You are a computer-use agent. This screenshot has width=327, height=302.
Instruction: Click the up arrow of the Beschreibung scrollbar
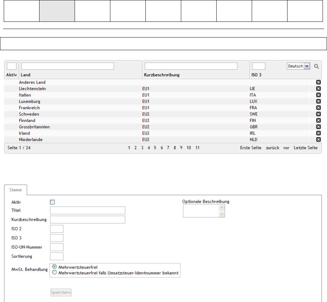[222, 207]
